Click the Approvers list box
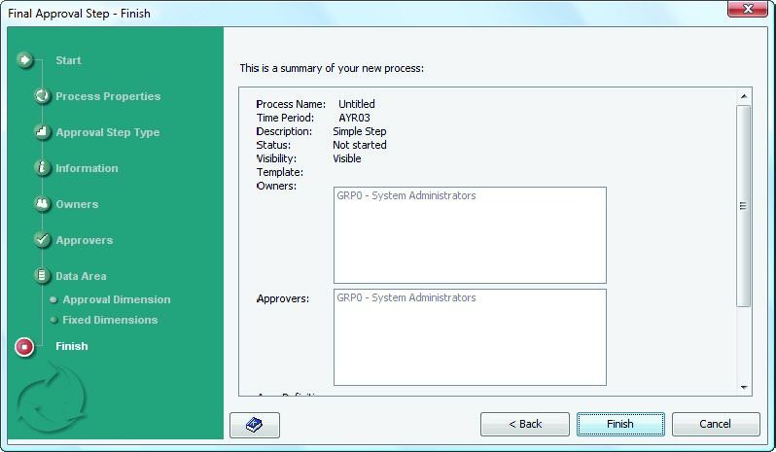776x452 pixels. tap(470, 336)
